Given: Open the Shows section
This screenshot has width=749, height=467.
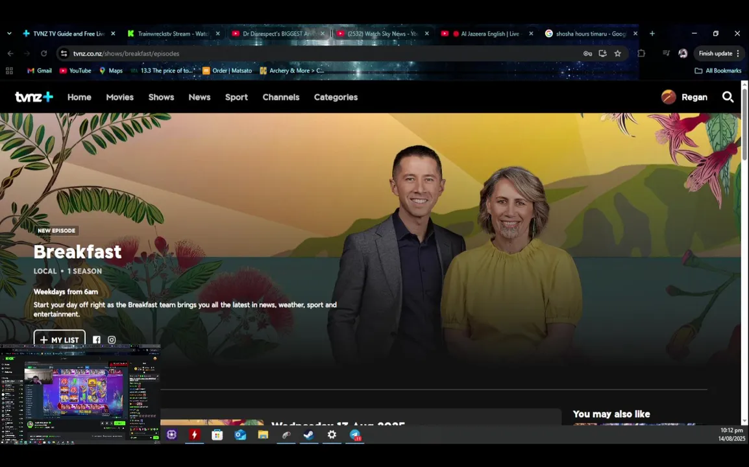Looking at the screenshot, I should click(x=161, y=97).
